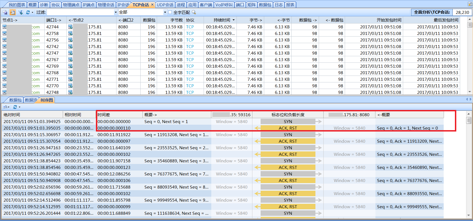Close the TCP会话 tab
Viewport: 473px width, 221px height.
(152, 5)
